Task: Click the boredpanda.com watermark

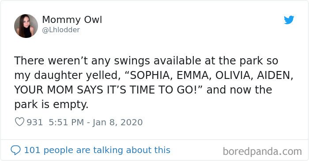Action: (x=262, y=152)
